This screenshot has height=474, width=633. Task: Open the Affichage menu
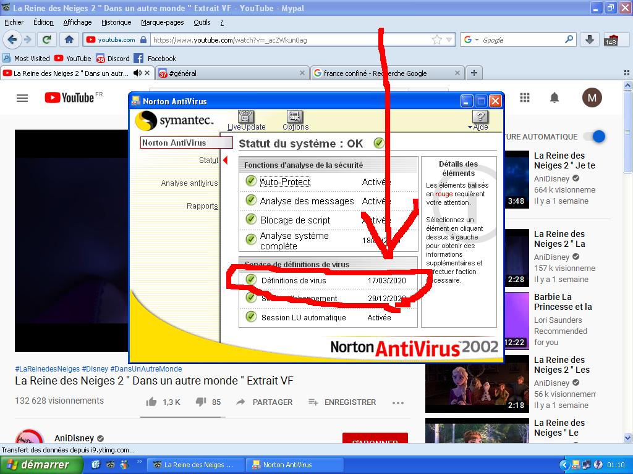click(x=77, y=23)
